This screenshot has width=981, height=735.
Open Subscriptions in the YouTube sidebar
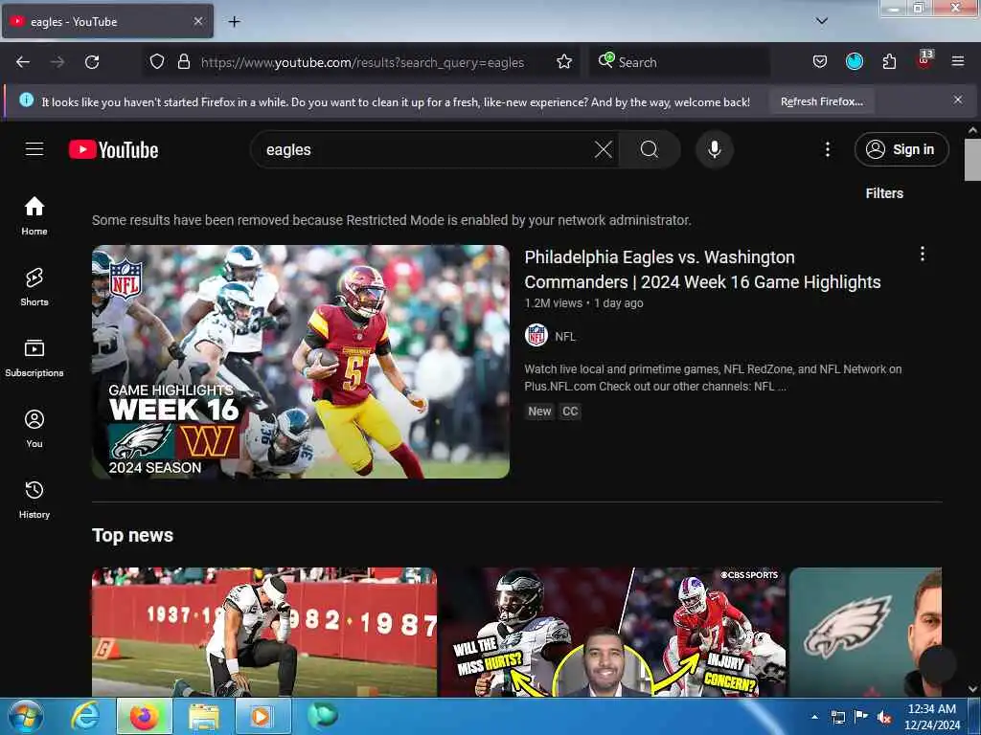34,358
